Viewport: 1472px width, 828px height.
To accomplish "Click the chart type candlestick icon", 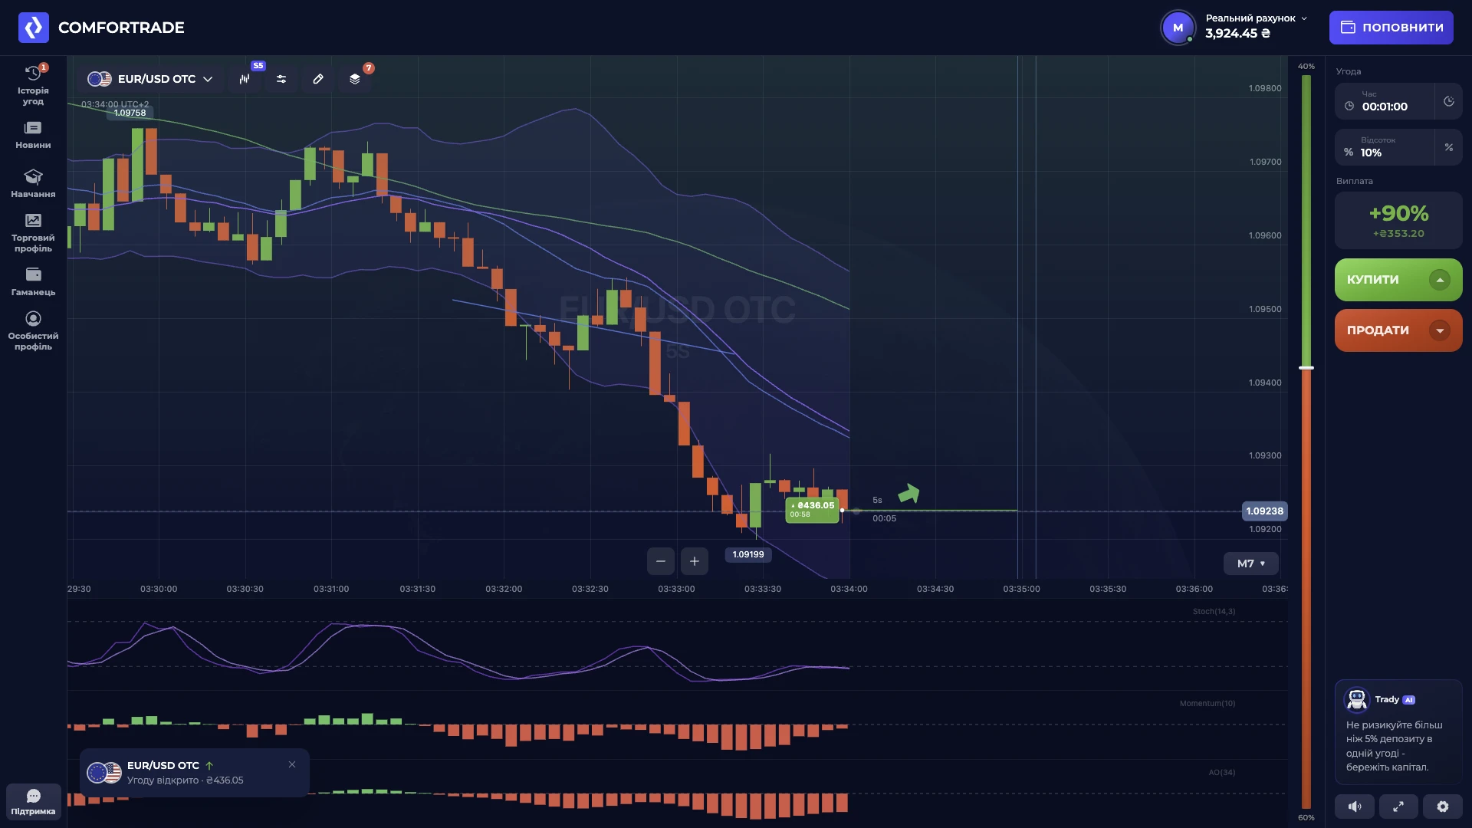I will click(x=245, y=79).
